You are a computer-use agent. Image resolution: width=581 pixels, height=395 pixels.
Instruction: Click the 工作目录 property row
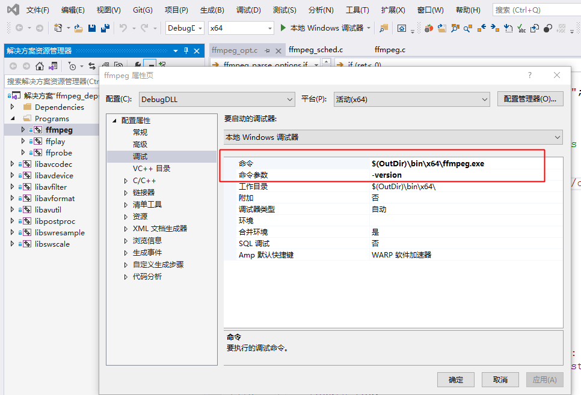[393, 187]
